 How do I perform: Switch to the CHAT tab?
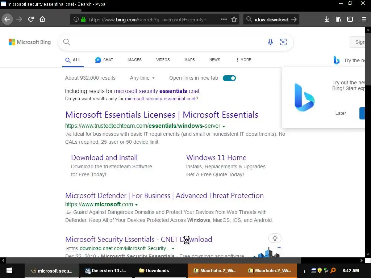tap(104, 60)
